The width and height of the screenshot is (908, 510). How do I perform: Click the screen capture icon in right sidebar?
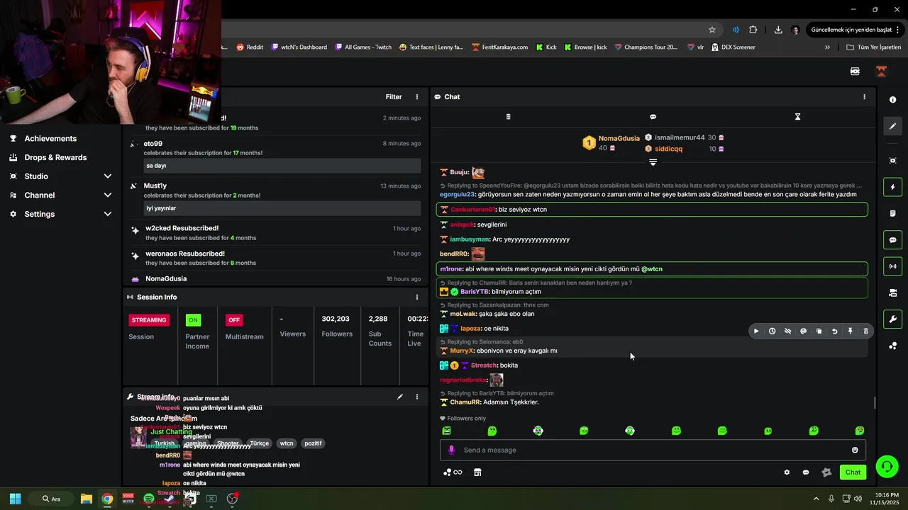892,161
